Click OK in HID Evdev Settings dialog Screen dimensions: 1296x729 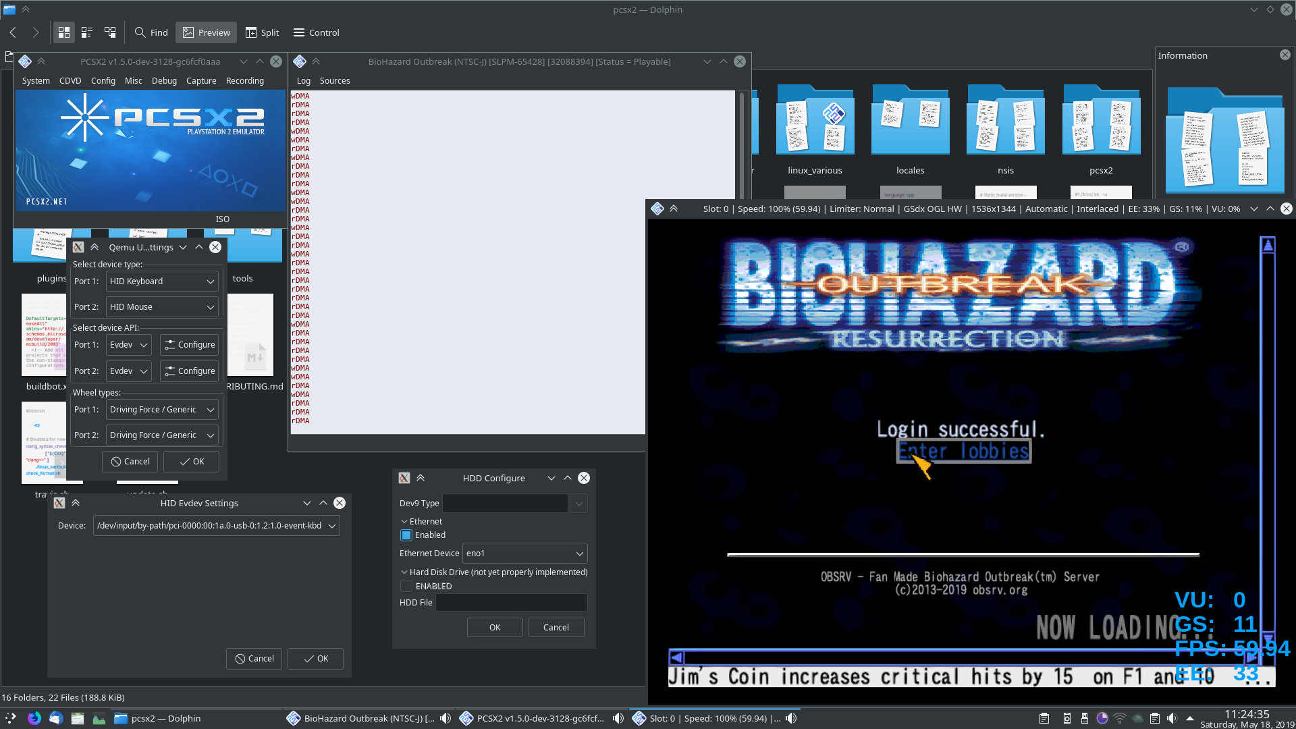[316, 659]
